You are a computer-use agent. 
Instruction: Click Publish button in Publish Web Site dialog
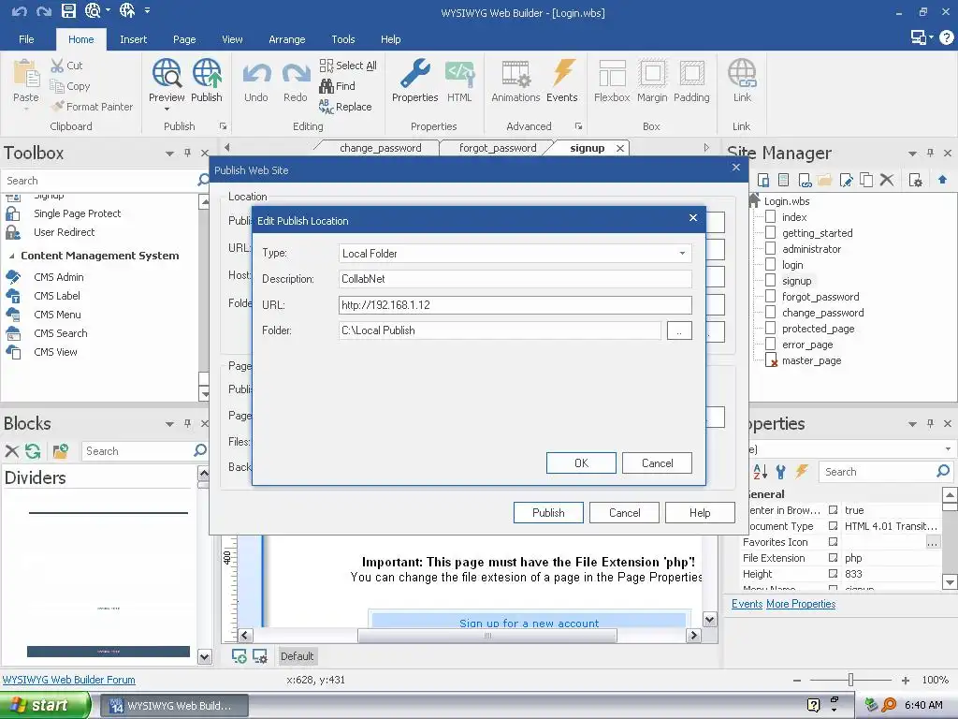click(x=548, y=512)
